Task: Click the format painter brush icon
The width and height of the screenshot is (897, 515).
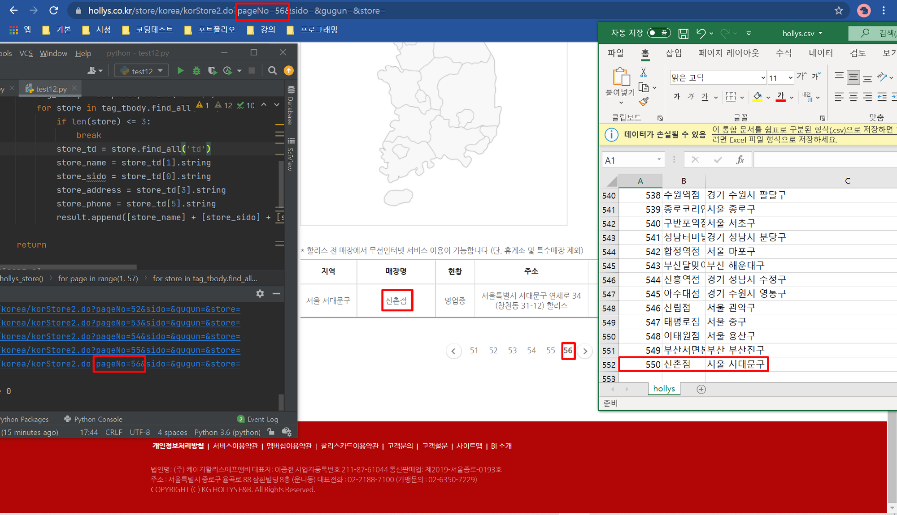Action: pos(644,102)
